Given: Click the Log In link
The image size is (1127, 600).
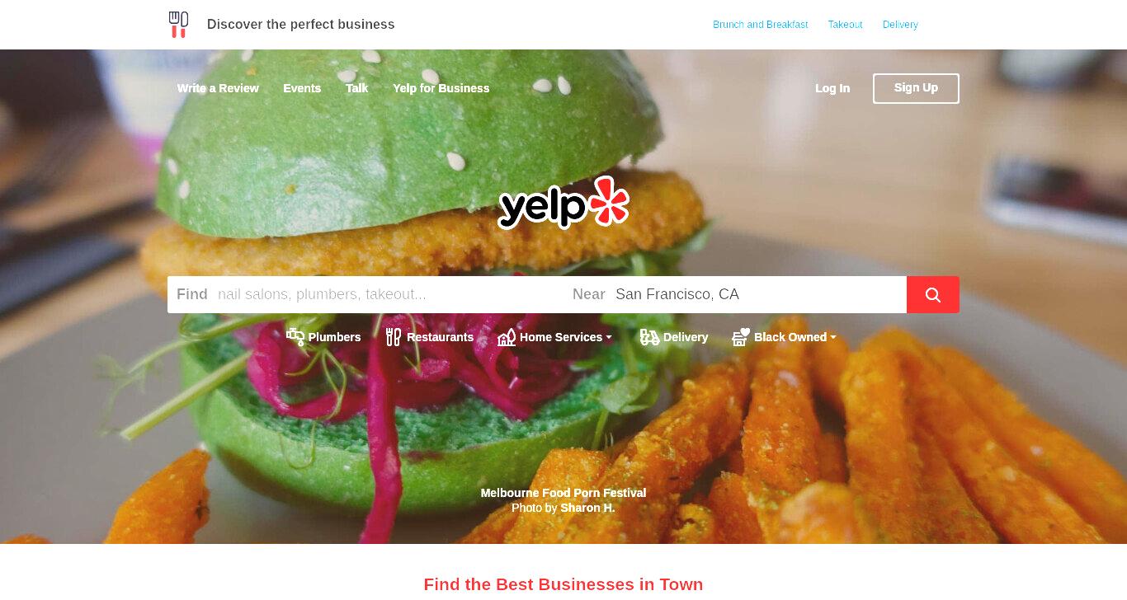Looking at the screenshot, I should pos(832,88).
